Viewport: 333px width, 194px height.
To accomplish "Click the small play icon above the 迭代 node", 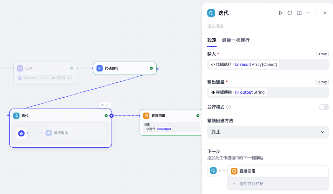I will click(x=103, y=105).
